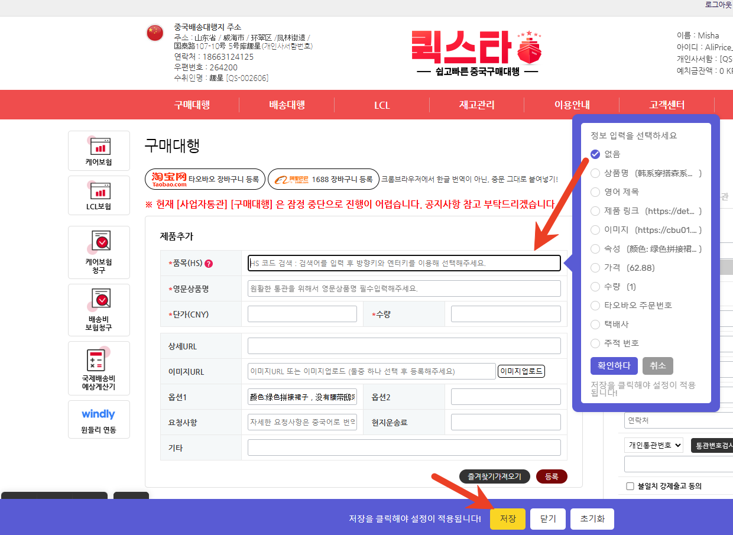Click the 케어보험 청구 icon
Screen dimensions: 733x535
point(99,251)
